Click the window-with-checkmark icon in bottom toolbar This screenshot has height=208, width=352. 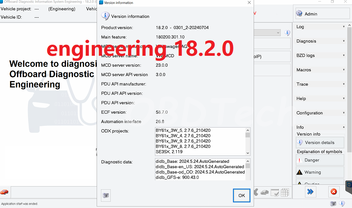point(275,193)
